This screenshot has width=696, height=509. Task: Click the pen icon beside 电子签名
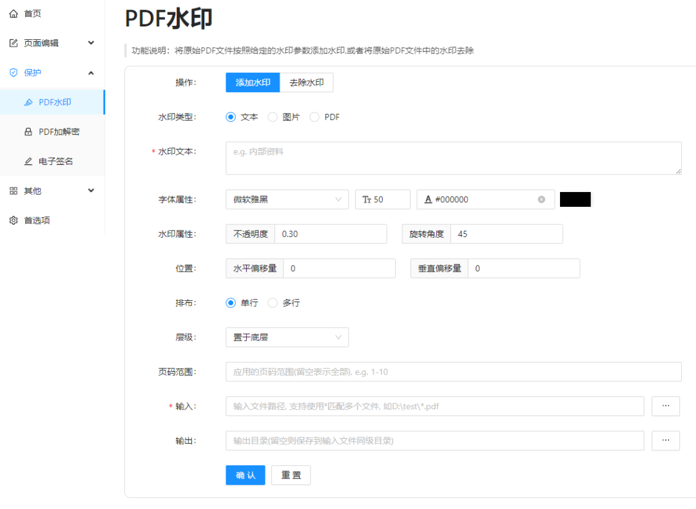pos(28,162)
